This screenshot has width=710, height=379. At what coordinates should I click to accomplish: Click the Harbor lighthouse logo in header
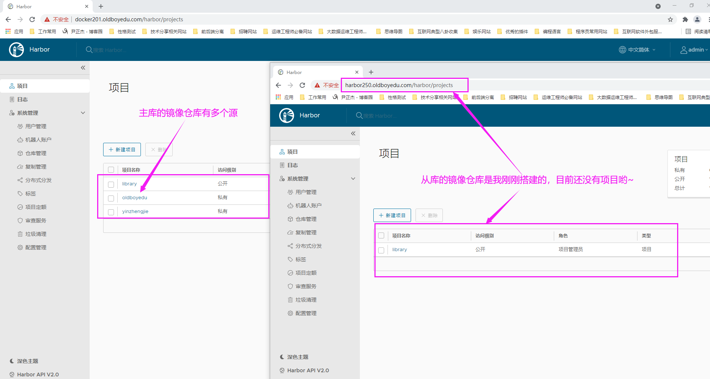click(x=16, y=50)
